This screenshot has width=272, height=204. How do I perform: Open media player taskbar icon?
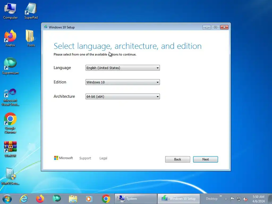(x=90, y=199)
